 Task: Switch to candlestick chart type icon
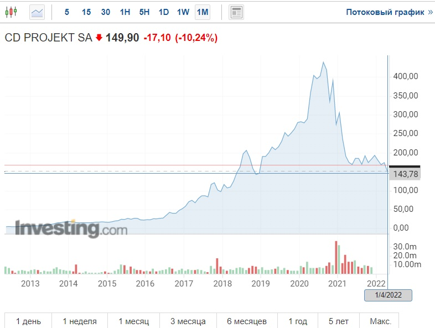(x=11, y=12)
